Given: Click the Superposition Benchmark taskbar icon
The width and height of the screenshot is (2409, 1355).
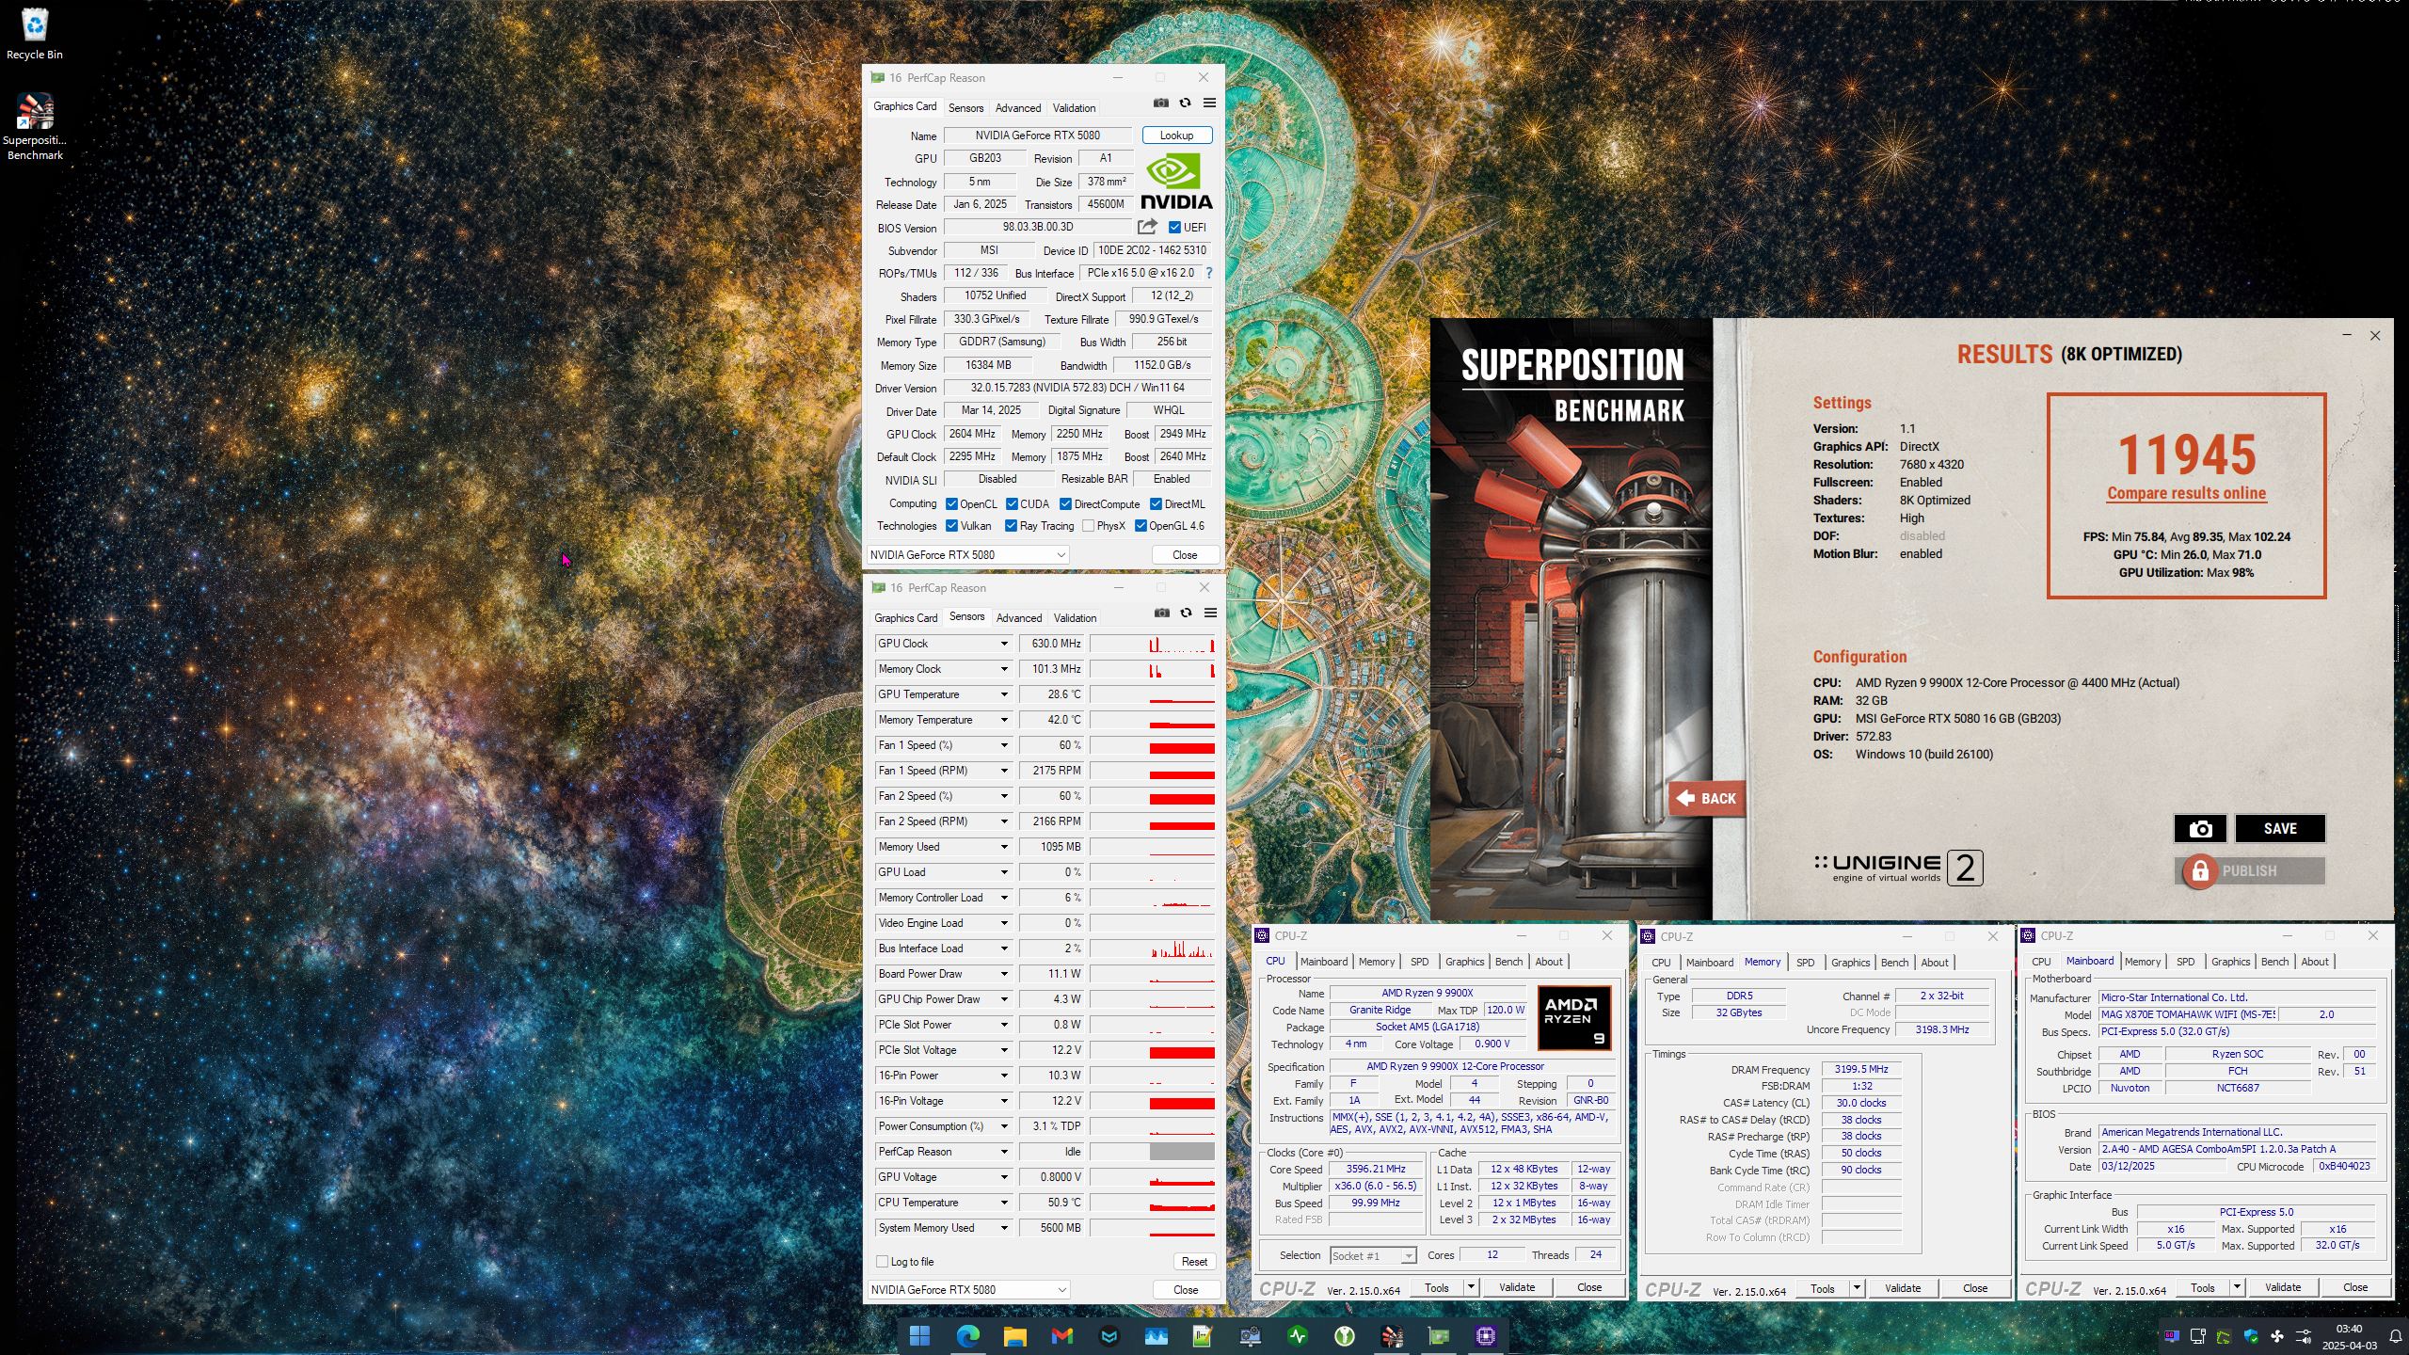Looking at the screenshot, I should point(1392,1335).
